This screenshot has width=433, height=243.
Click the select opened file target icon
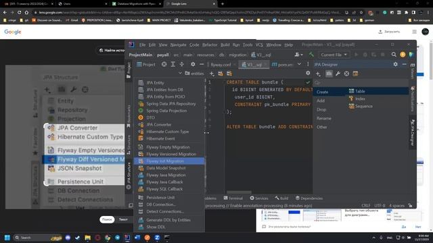164,64
